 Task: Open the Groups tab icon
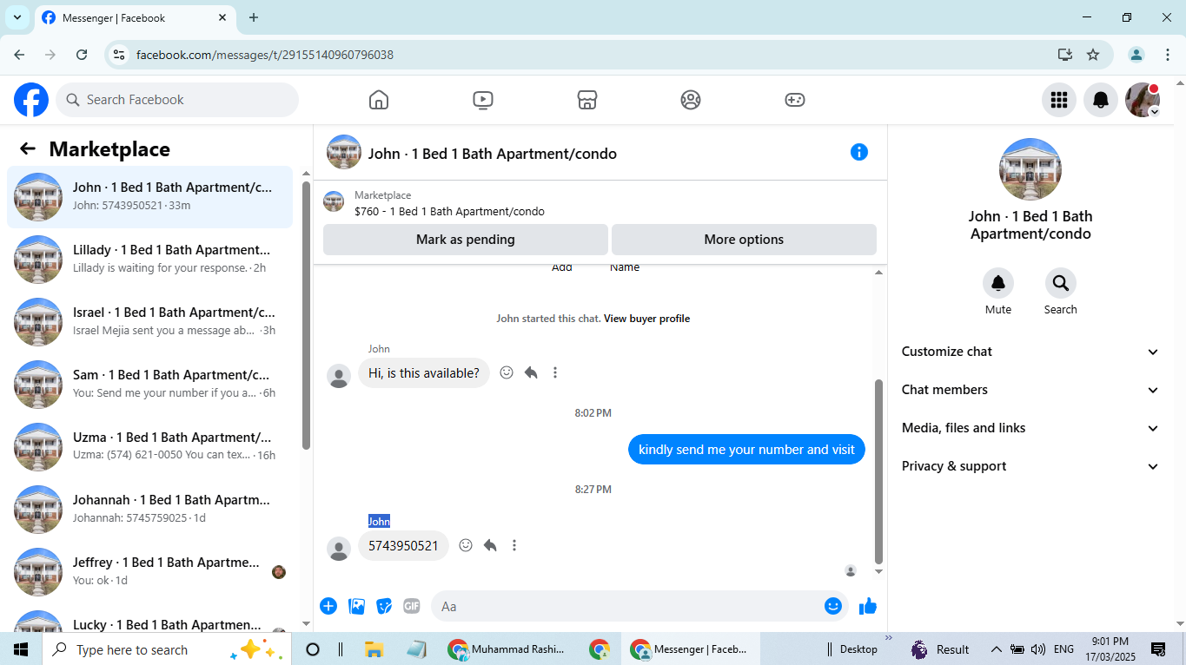(x=691, y=100)
